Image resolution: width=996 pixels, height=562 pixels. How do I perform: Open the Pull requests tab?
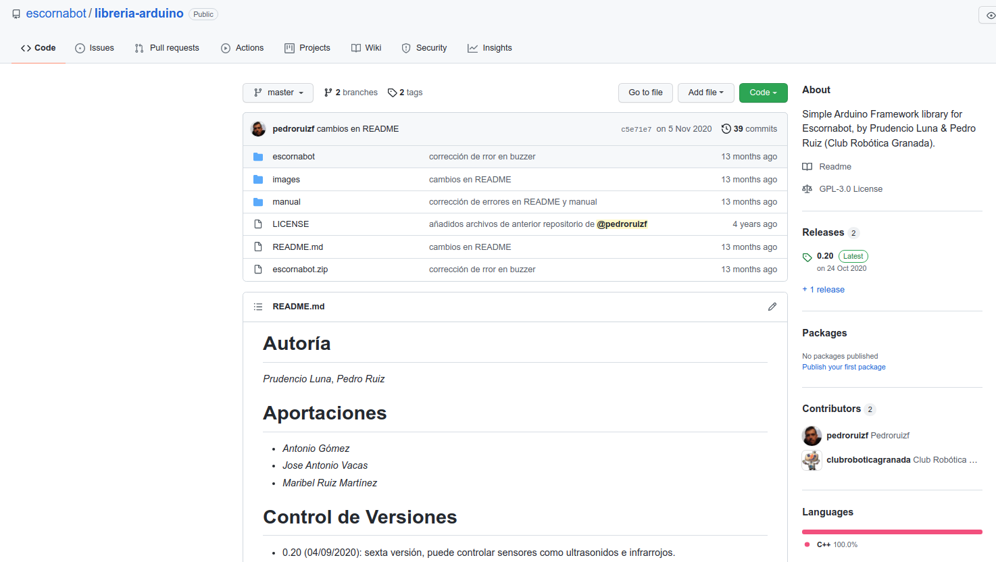coord(167,48)
